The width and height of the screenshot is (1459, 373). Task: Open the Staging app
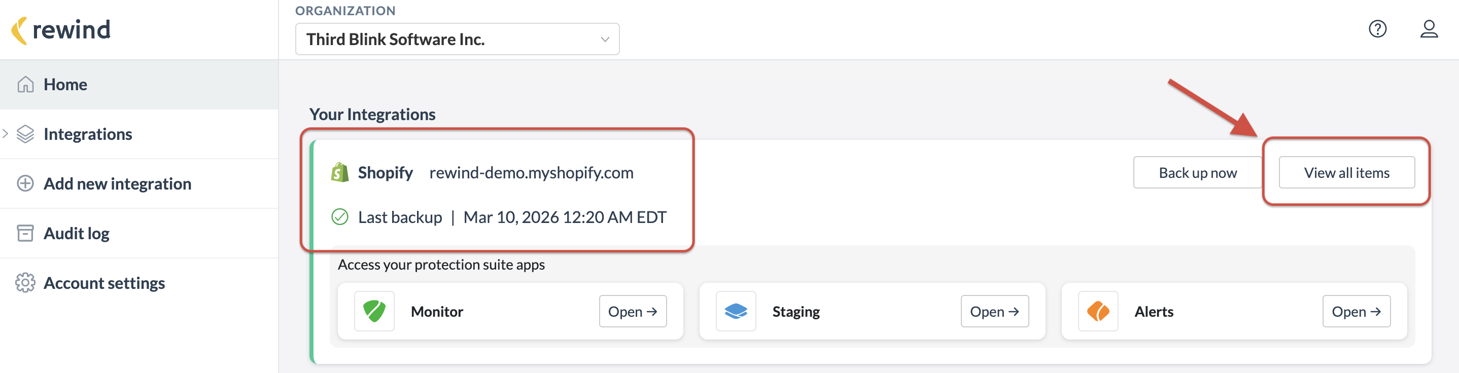995,311
